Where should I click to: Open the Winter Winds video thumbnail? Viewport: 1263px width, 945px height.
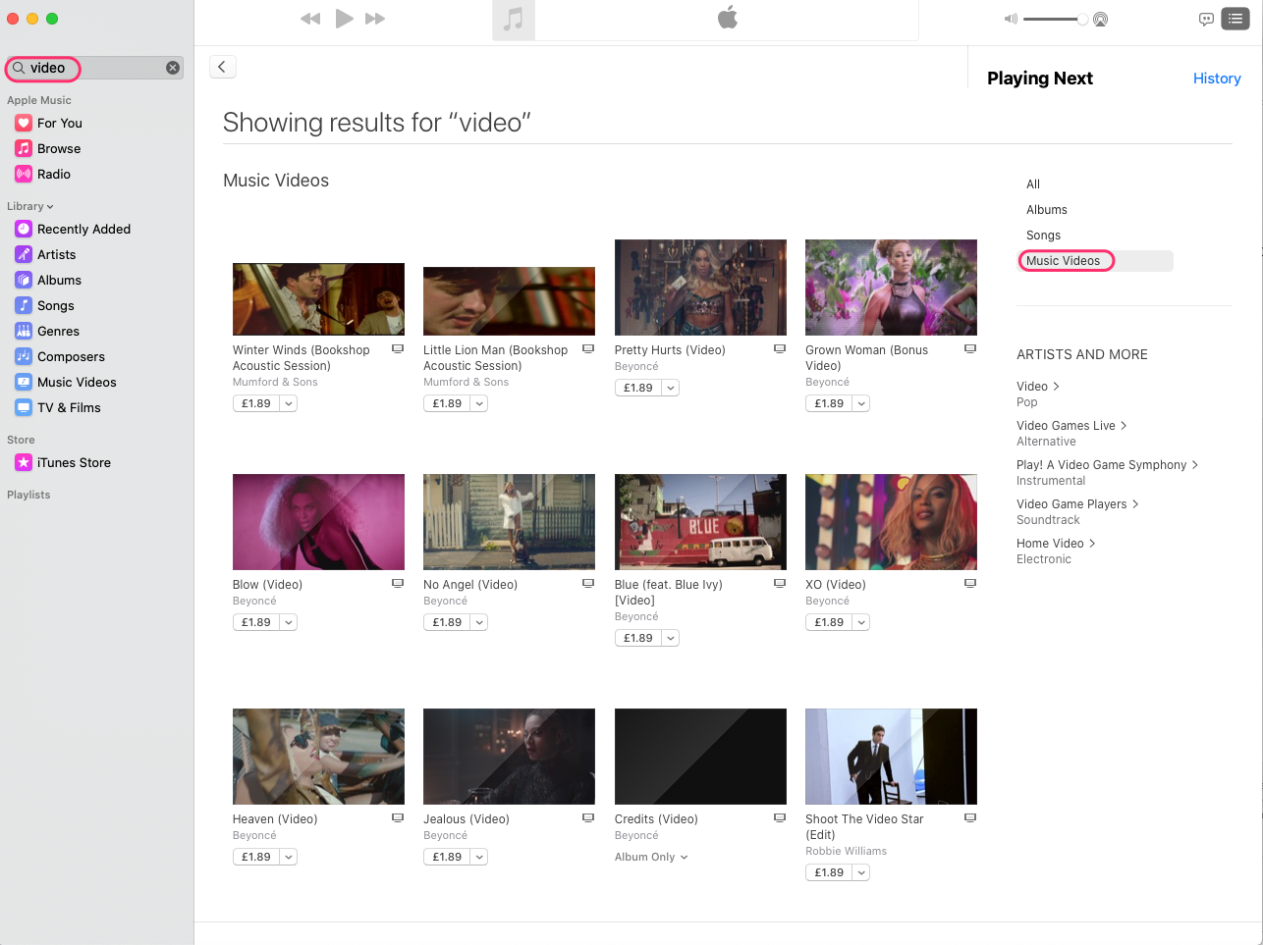point(318,299)
